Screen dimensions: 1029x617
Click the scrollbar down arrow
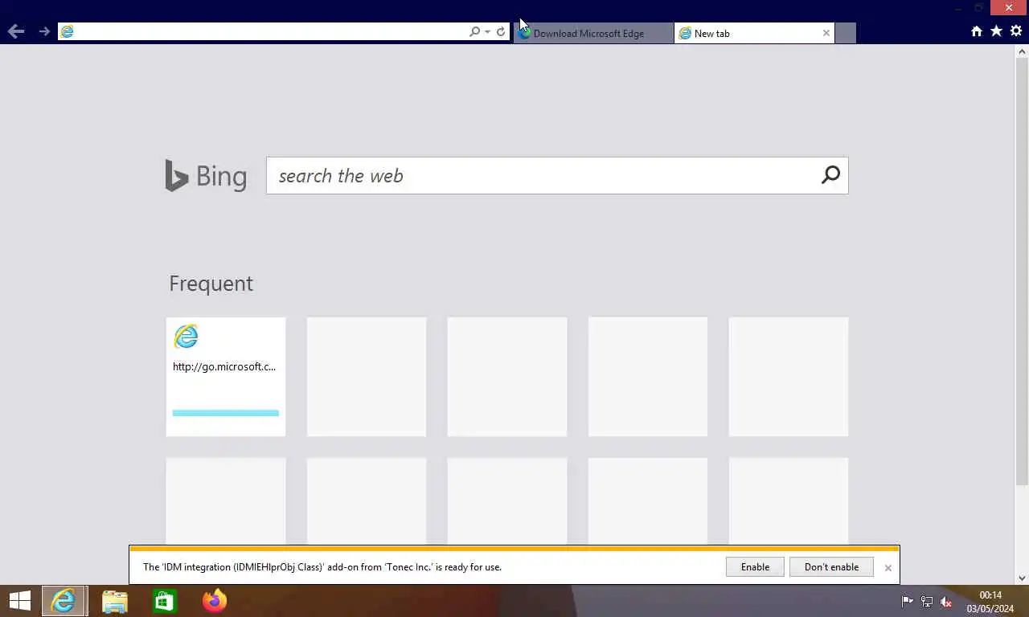coord(1023,578)
